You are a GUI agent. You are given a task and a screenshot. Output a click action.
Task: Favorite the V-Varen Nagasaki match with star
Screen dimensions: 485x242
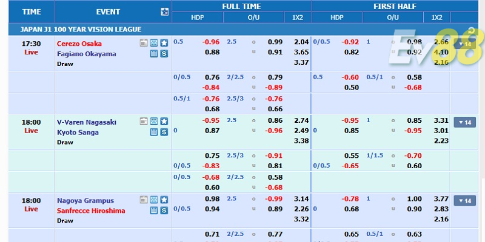[164, 122]
